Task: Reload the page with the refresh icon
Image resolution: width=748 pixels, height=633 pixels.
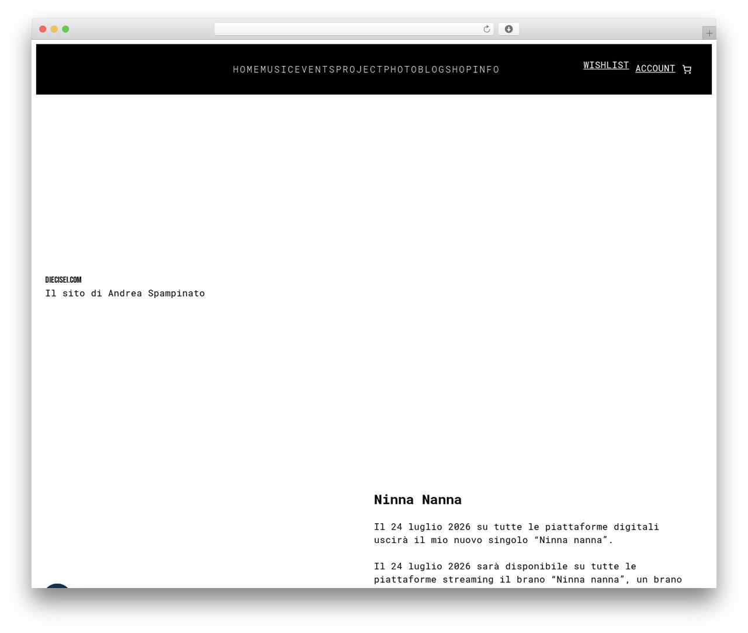Action: pos(486,29)
